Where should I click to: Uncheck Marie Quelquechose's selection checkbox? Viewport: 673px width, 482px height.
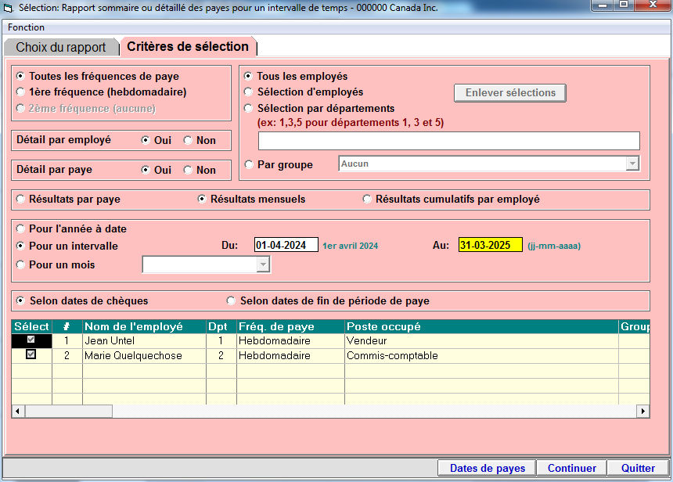click(31, 355)
